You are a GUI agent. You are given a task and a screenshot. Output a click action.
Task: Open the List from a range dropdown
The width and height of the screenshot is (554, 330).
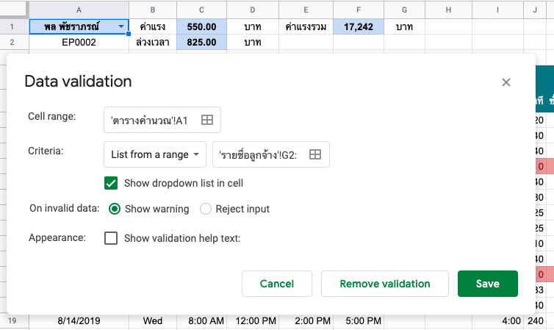point(155,154)
